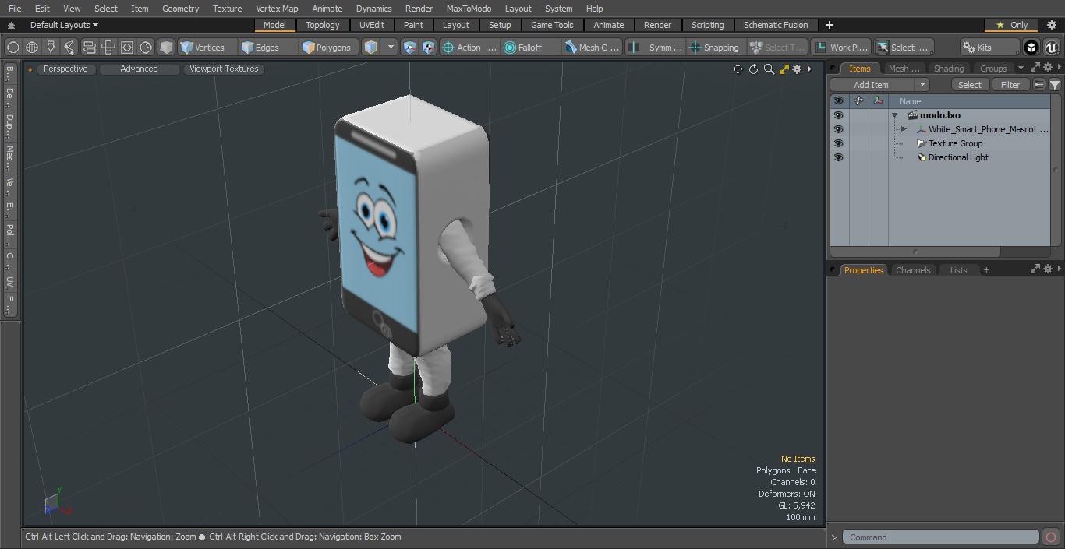The width and height of the screenshot is (1065, 549).
Task: Open the Perspective view dropdown
Action: click(65, 69)
